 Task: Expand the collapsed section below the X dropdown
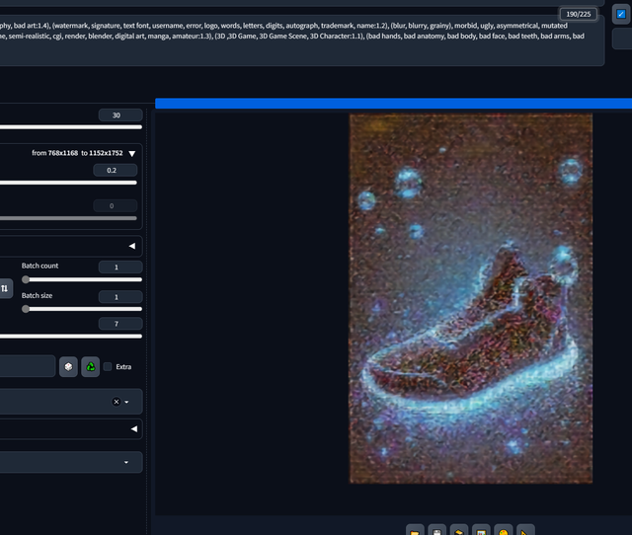(x=134, y=429)
